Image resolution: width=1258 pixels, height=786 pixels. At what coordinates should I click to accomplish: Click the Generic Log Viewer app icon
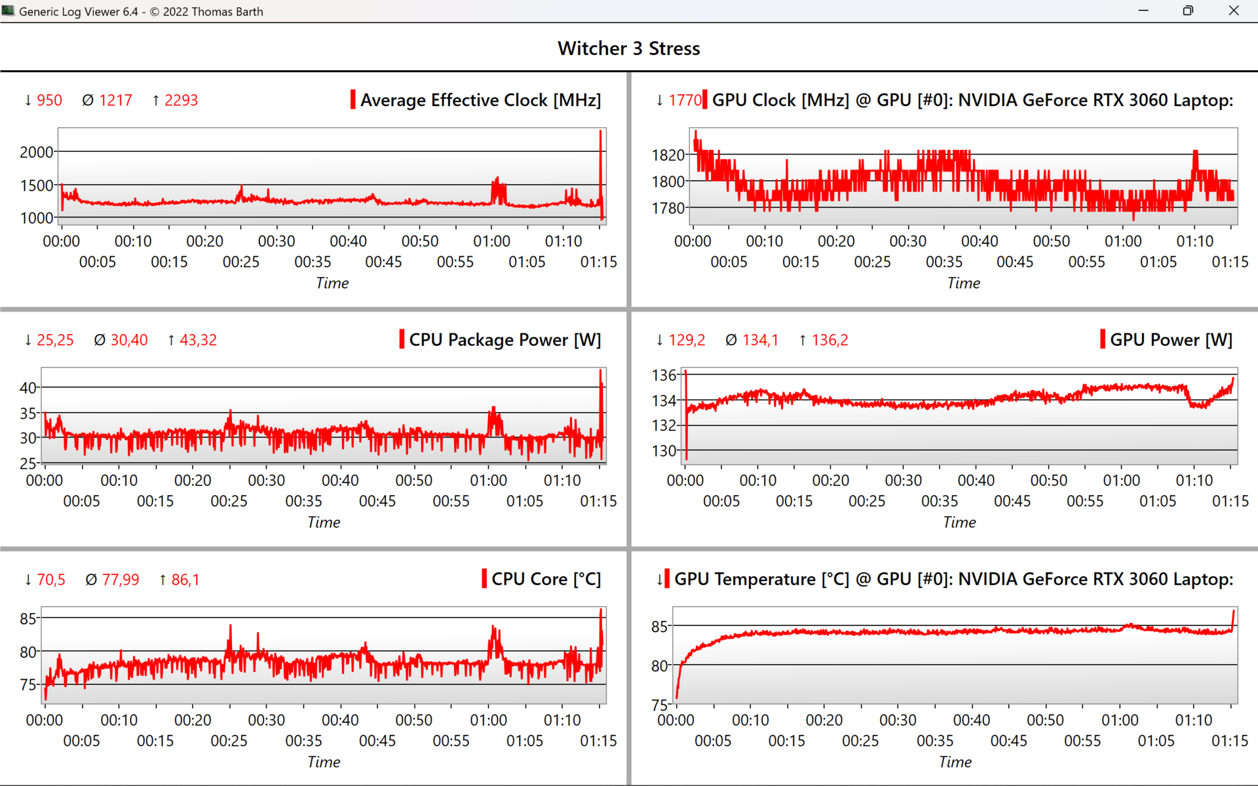click(8, 10)
